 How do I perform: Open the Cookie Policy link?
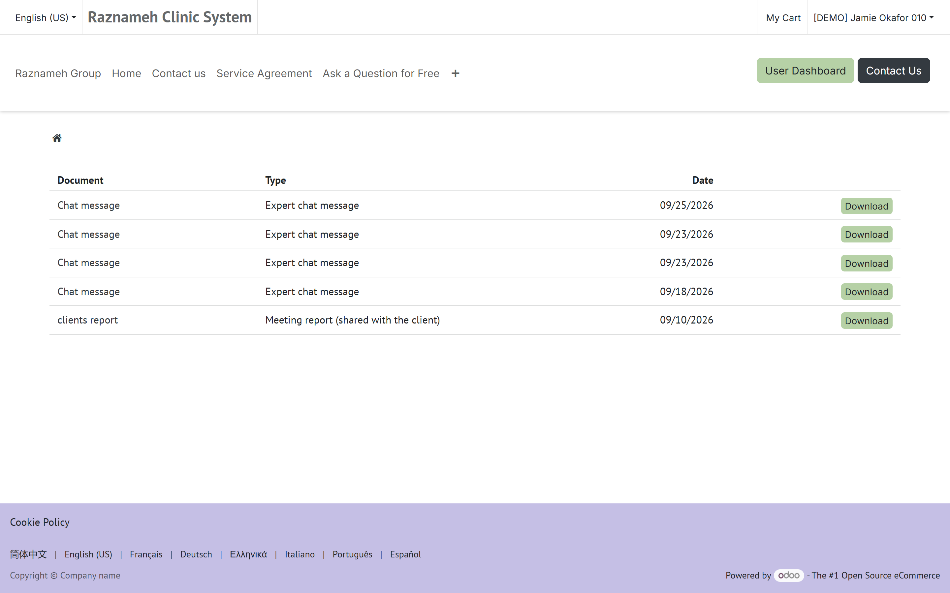(x=40, y=522)
